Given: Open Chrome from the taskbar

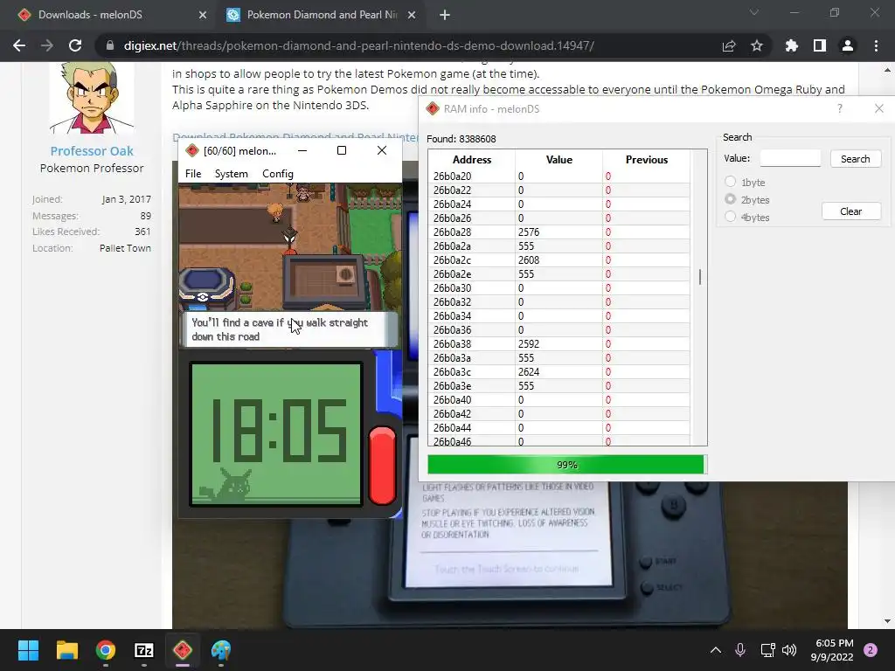Looking at the screenshot, I should tap(106, 650).
